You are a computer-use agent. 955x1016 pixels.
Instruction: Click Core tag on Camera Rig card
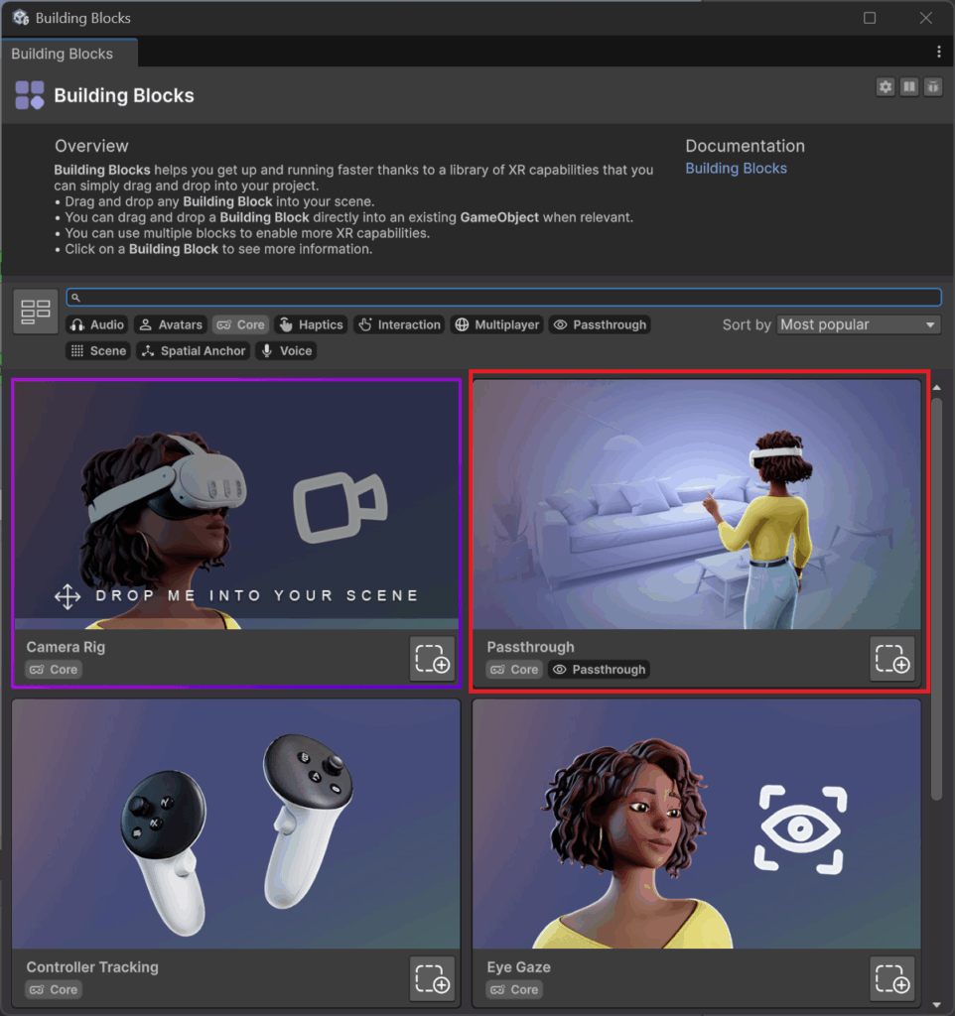pos(54,670)
